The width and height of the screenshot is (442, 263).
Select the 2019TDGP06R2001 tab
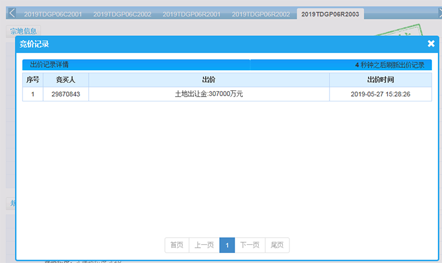pos(191,14)
